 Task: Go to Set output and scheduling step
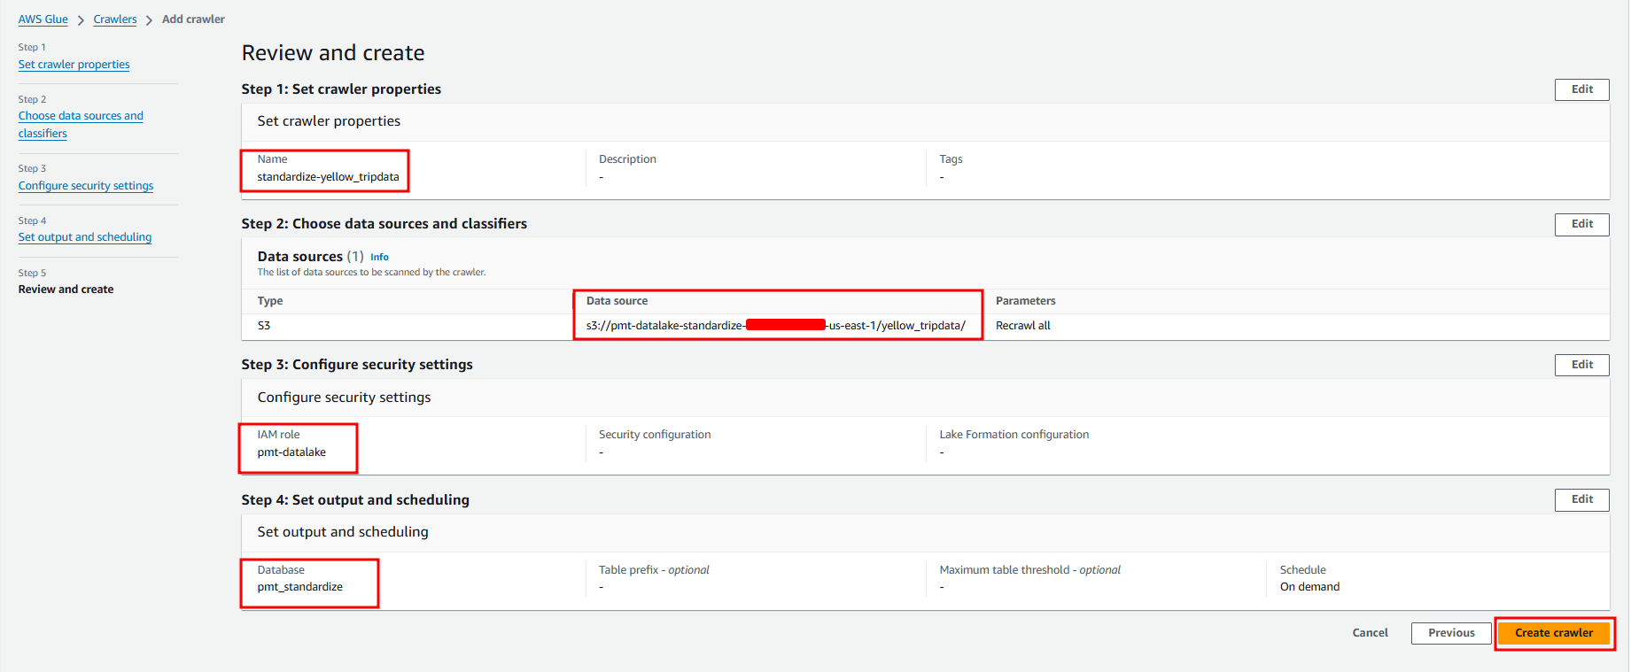coord(84,237)
